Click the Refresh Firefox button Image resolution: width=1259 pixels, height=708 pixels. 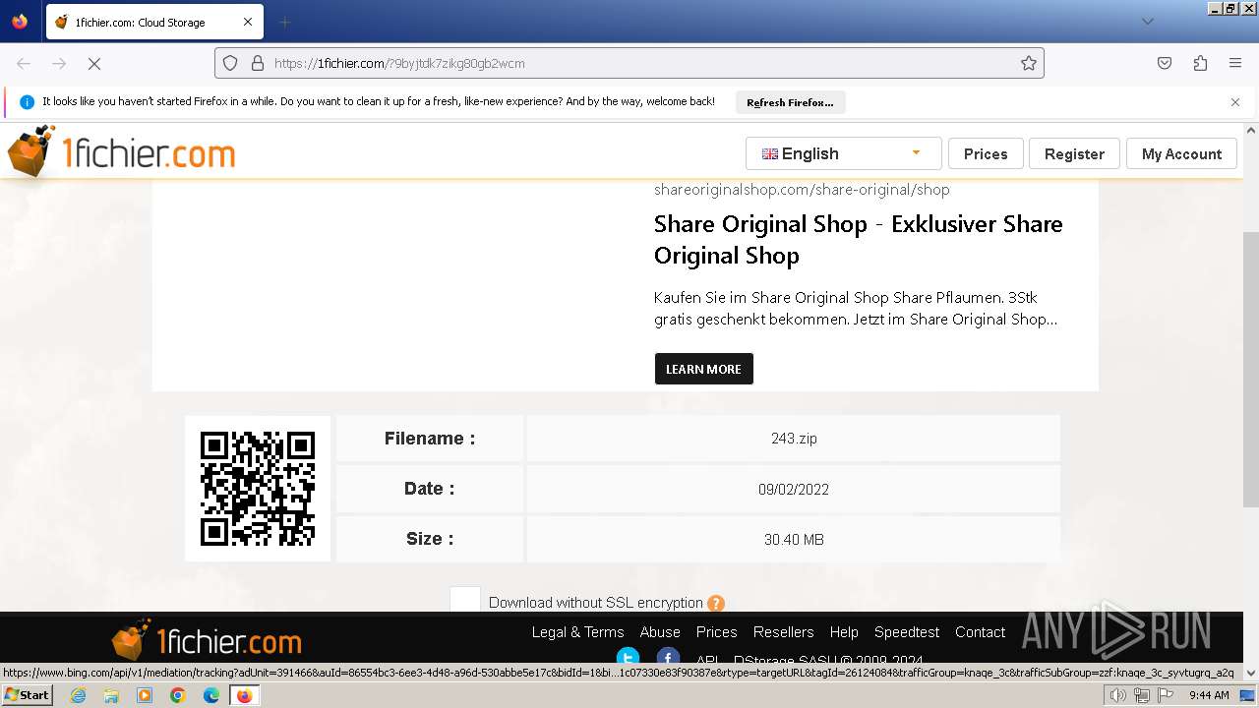790,102
